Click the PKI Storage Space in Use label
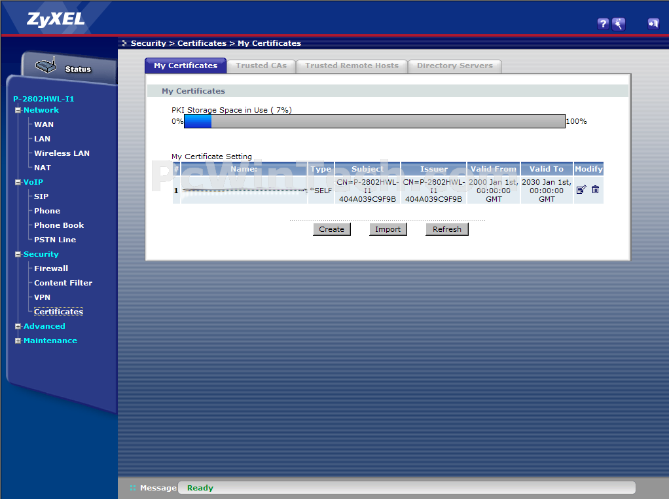Screen dimensions: 669x499 pos(232,110)
